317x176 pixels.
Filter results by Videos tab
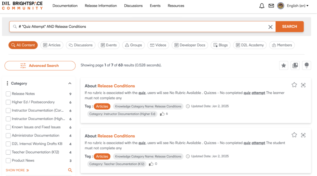(158, 45)
